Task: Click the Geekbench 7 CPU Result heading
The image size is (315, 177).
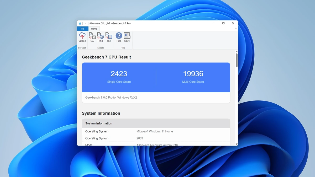Action: coord(106,57)
